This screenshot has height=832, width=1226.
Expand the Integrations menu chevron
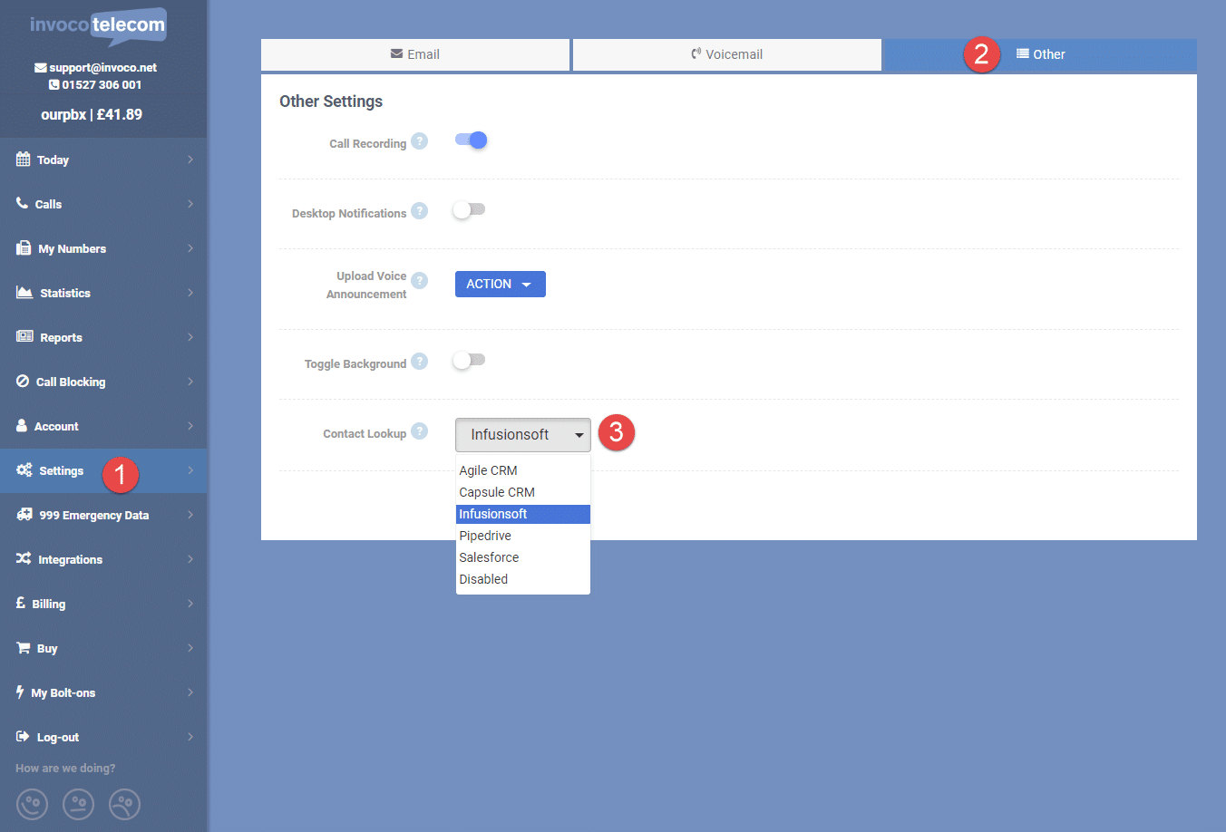[x=190, y=559]
